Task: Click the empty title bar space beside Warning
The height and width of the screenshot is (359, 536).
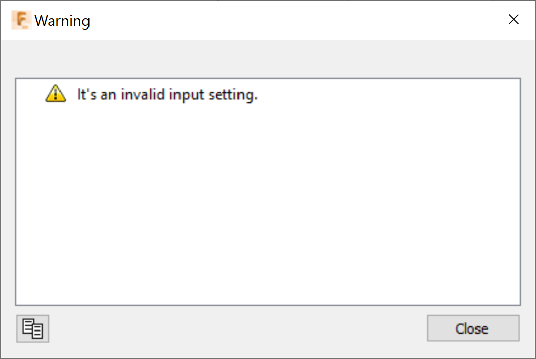Action: [295, 20]
